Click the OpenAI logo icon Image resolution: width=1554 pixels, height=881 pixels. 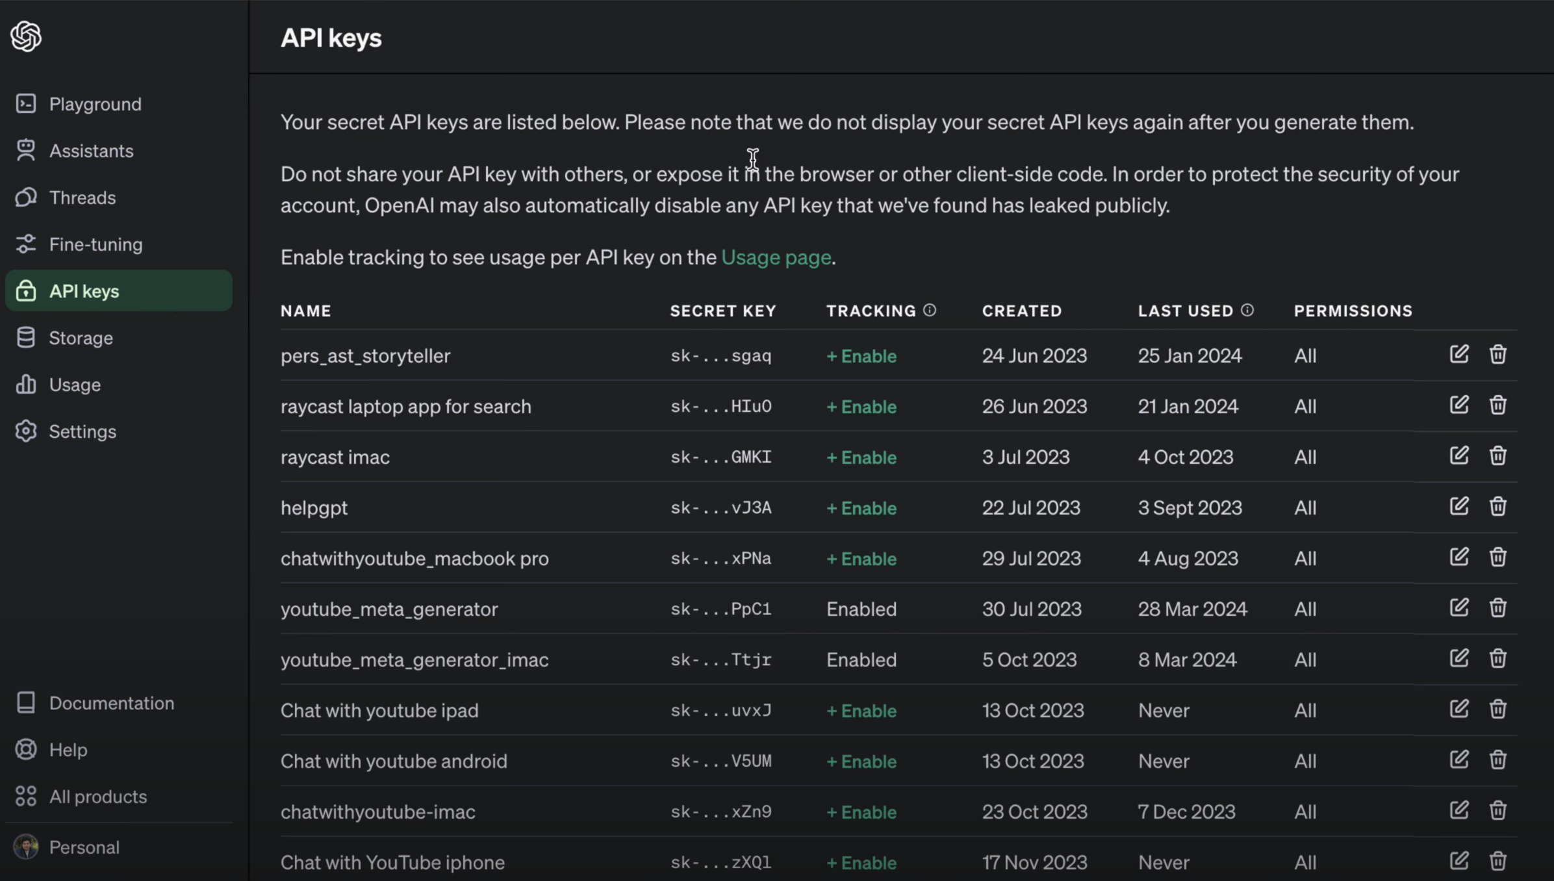tap(26, 36)
